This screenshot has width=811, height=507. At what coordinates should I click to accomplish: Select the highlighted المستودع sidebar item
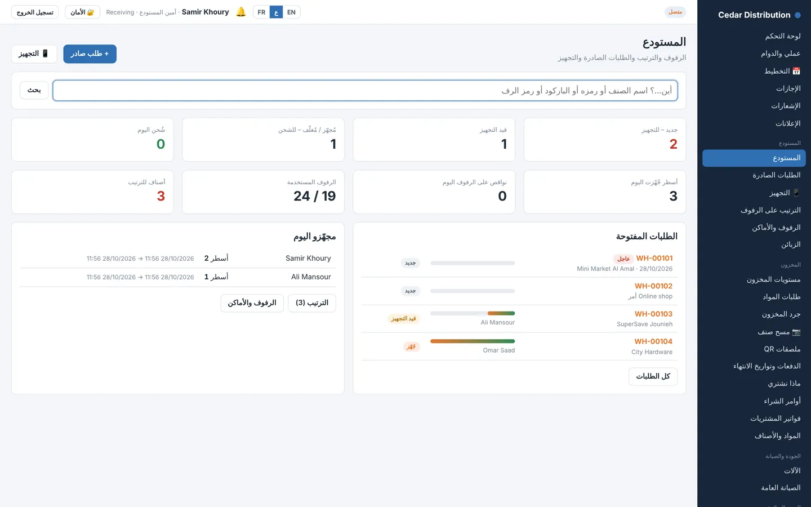754,158
